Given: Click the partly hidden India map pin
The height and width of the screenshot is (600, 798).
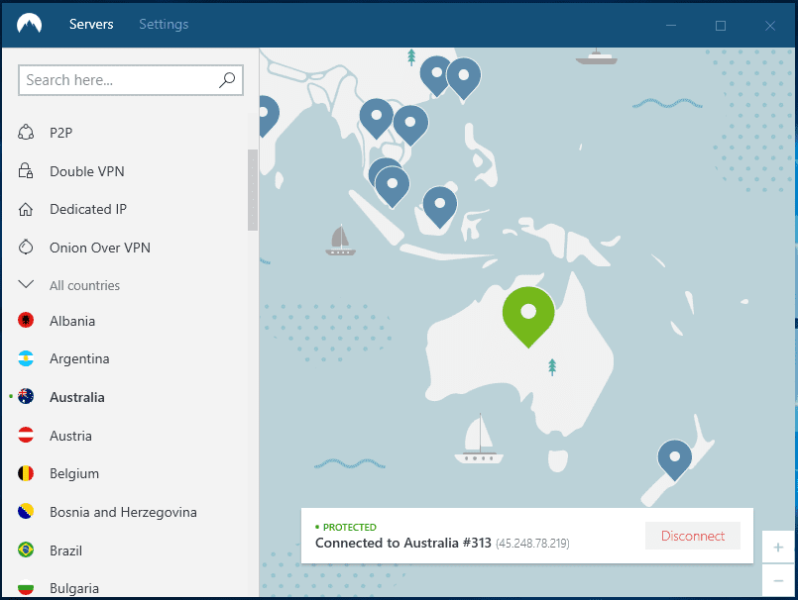Looking at the screenshot, I should pyautogui.click(x=268, y=116).
